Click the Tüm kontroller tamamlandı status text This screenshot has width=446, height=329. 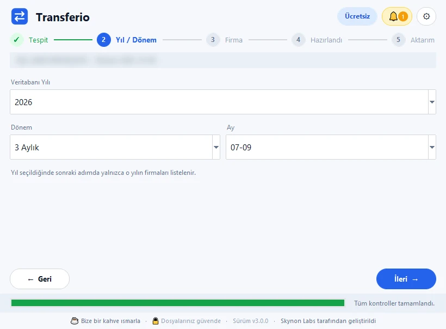pos(394,303)
